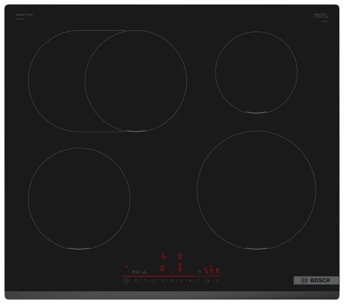This screenshot has width=344, height=304.
Task: Click the INDUCTION label in the corner
Action: click(25, 15)
